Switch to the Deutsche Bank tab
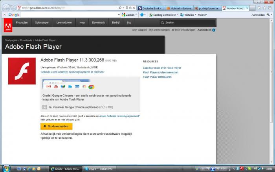275x172 pixels. pos(151,8)
